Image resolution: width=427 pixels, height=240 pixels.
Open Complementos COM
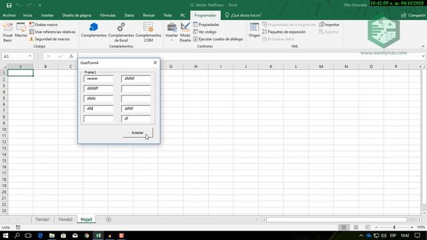148,32
